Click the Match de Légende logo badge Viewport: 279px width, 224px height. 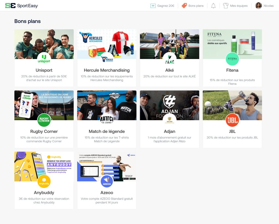[x=107, y=120]
